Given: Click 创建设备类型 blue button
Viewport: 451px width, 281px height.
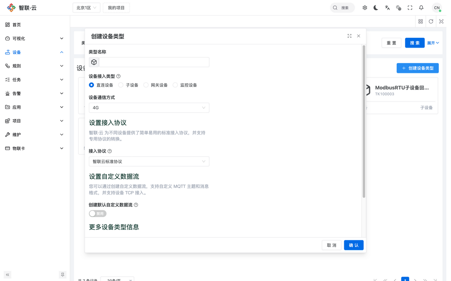Looking at the screenshot, I should coord(417,68).
